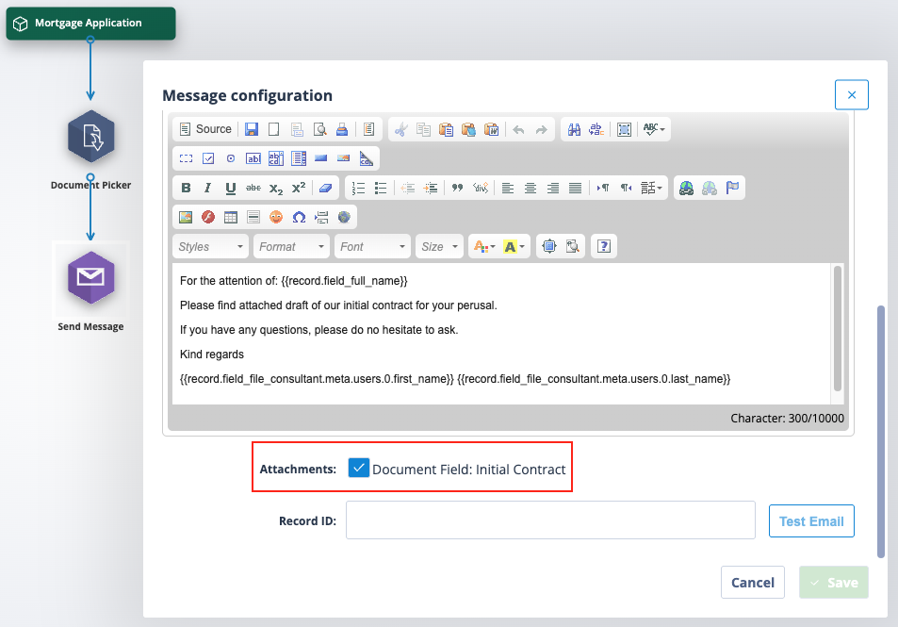Align text left
898x627 pixels.
[507, 188]
